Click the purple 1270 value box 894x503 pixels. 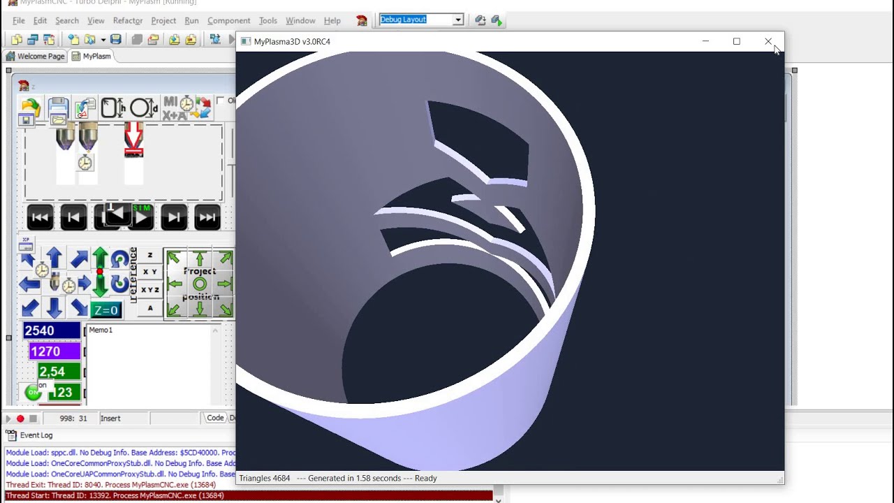(x=54, y=351)
